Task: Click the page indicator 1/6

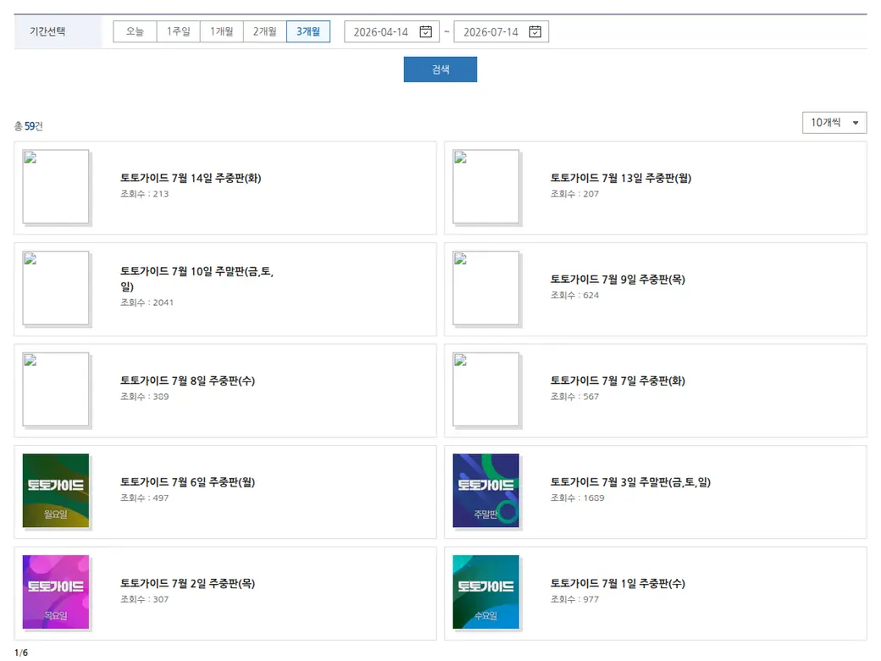Action: [x=21, y=653]
